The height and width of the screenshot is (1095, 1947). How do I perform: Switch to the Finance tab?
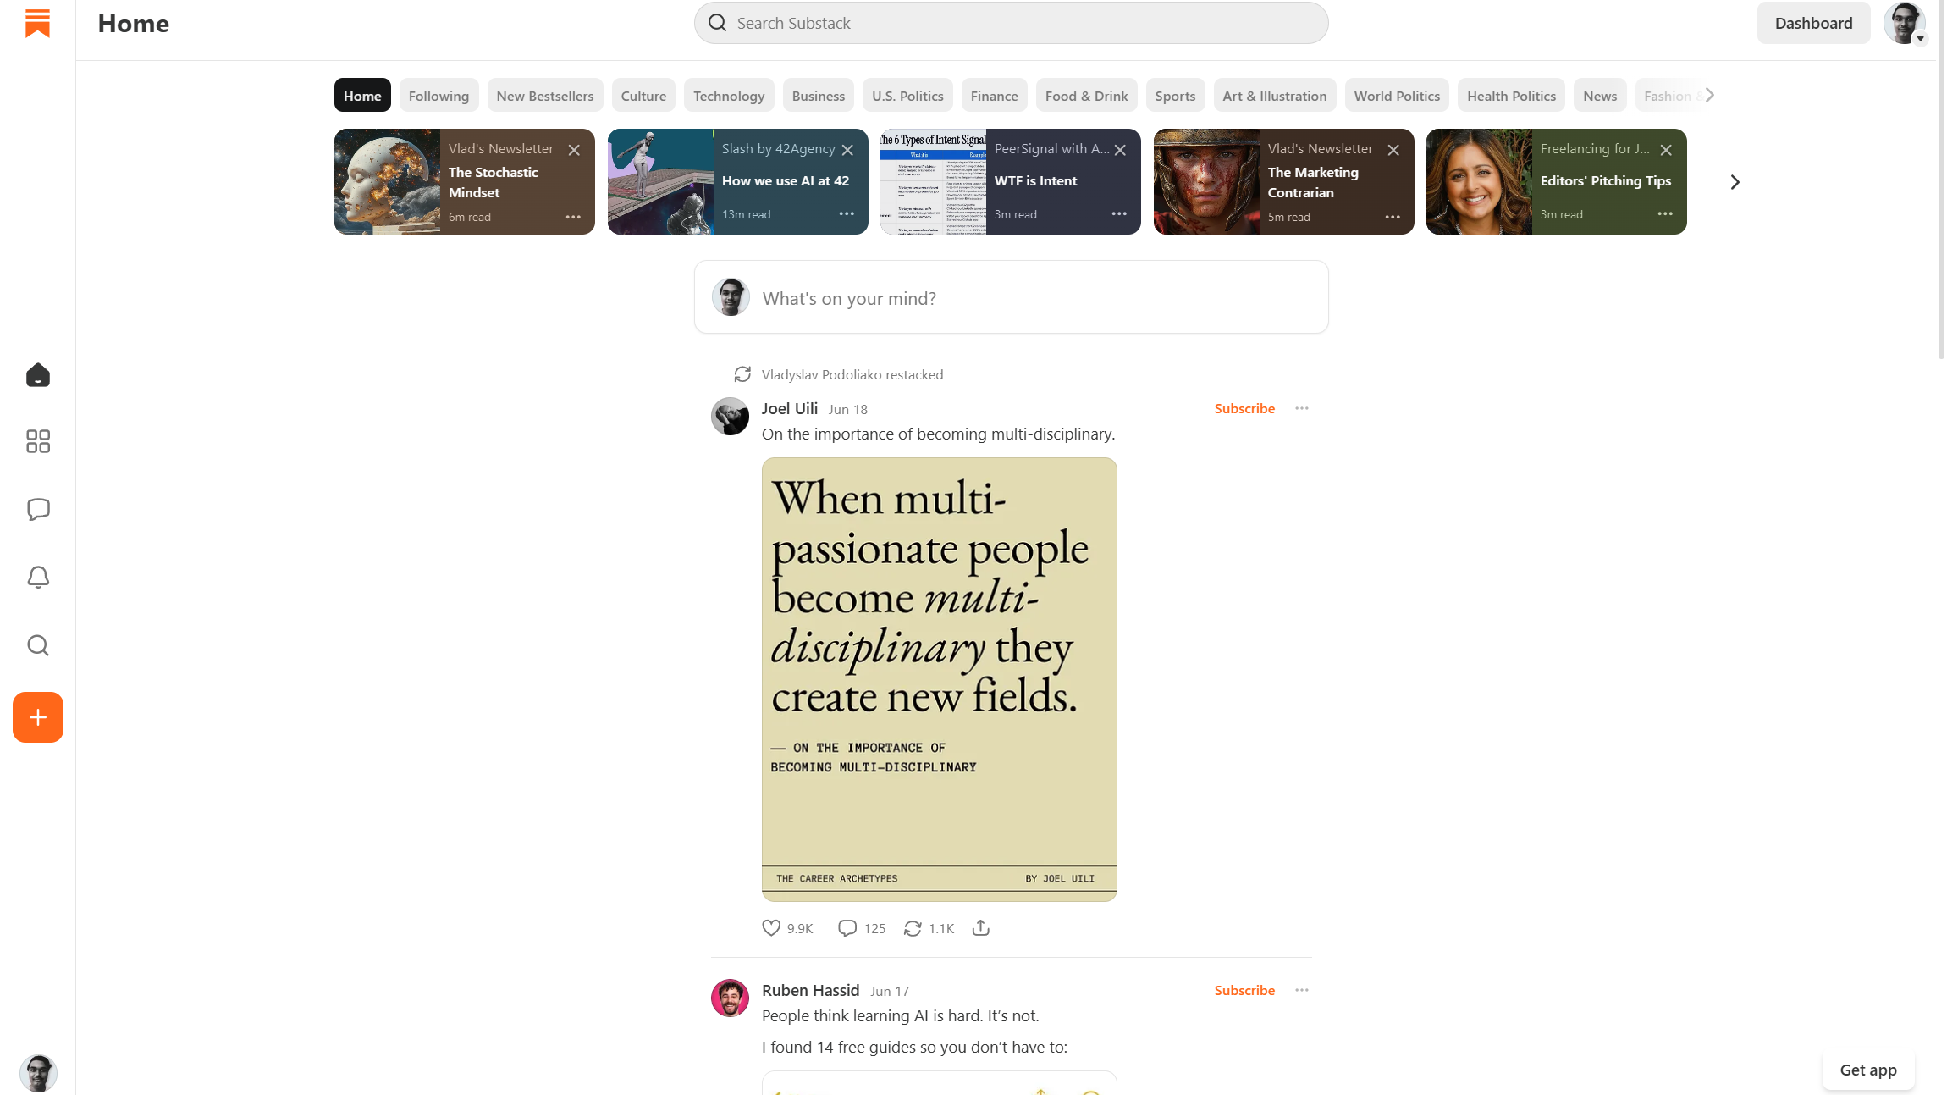995,96
